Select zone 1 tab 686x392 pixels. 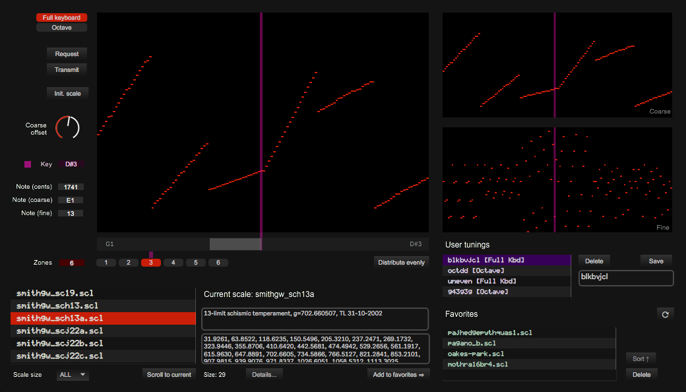[106, 263]
